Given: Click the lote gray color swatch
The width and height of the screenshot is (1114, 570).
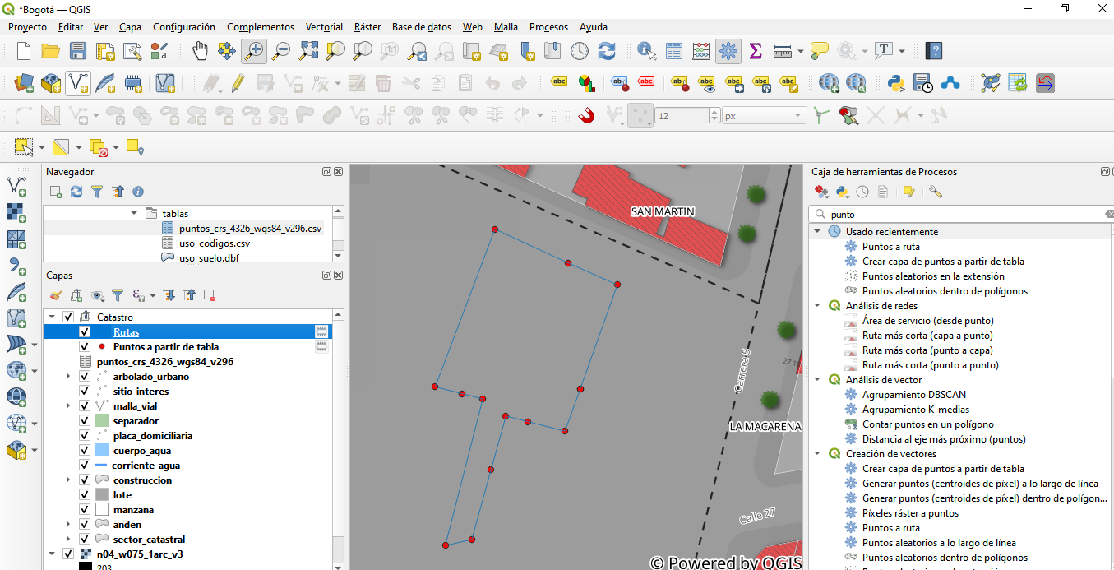Looking at the screenshot, I should point(102,495).
